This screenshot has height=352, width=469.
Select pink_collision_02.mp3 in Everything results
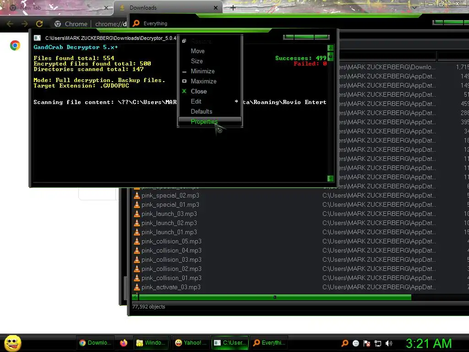coord(171,269)
